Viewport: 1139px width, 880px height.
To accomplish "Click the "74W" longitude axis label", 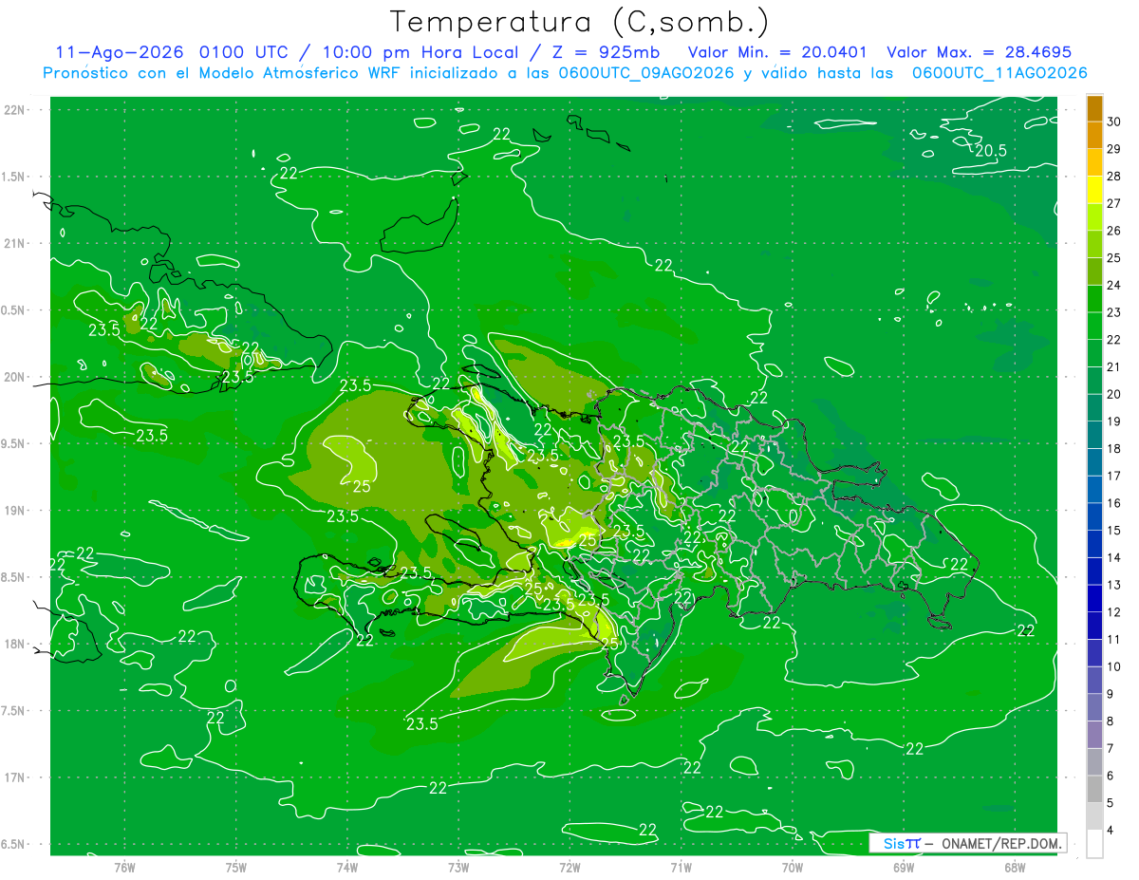I will (347, 867).
